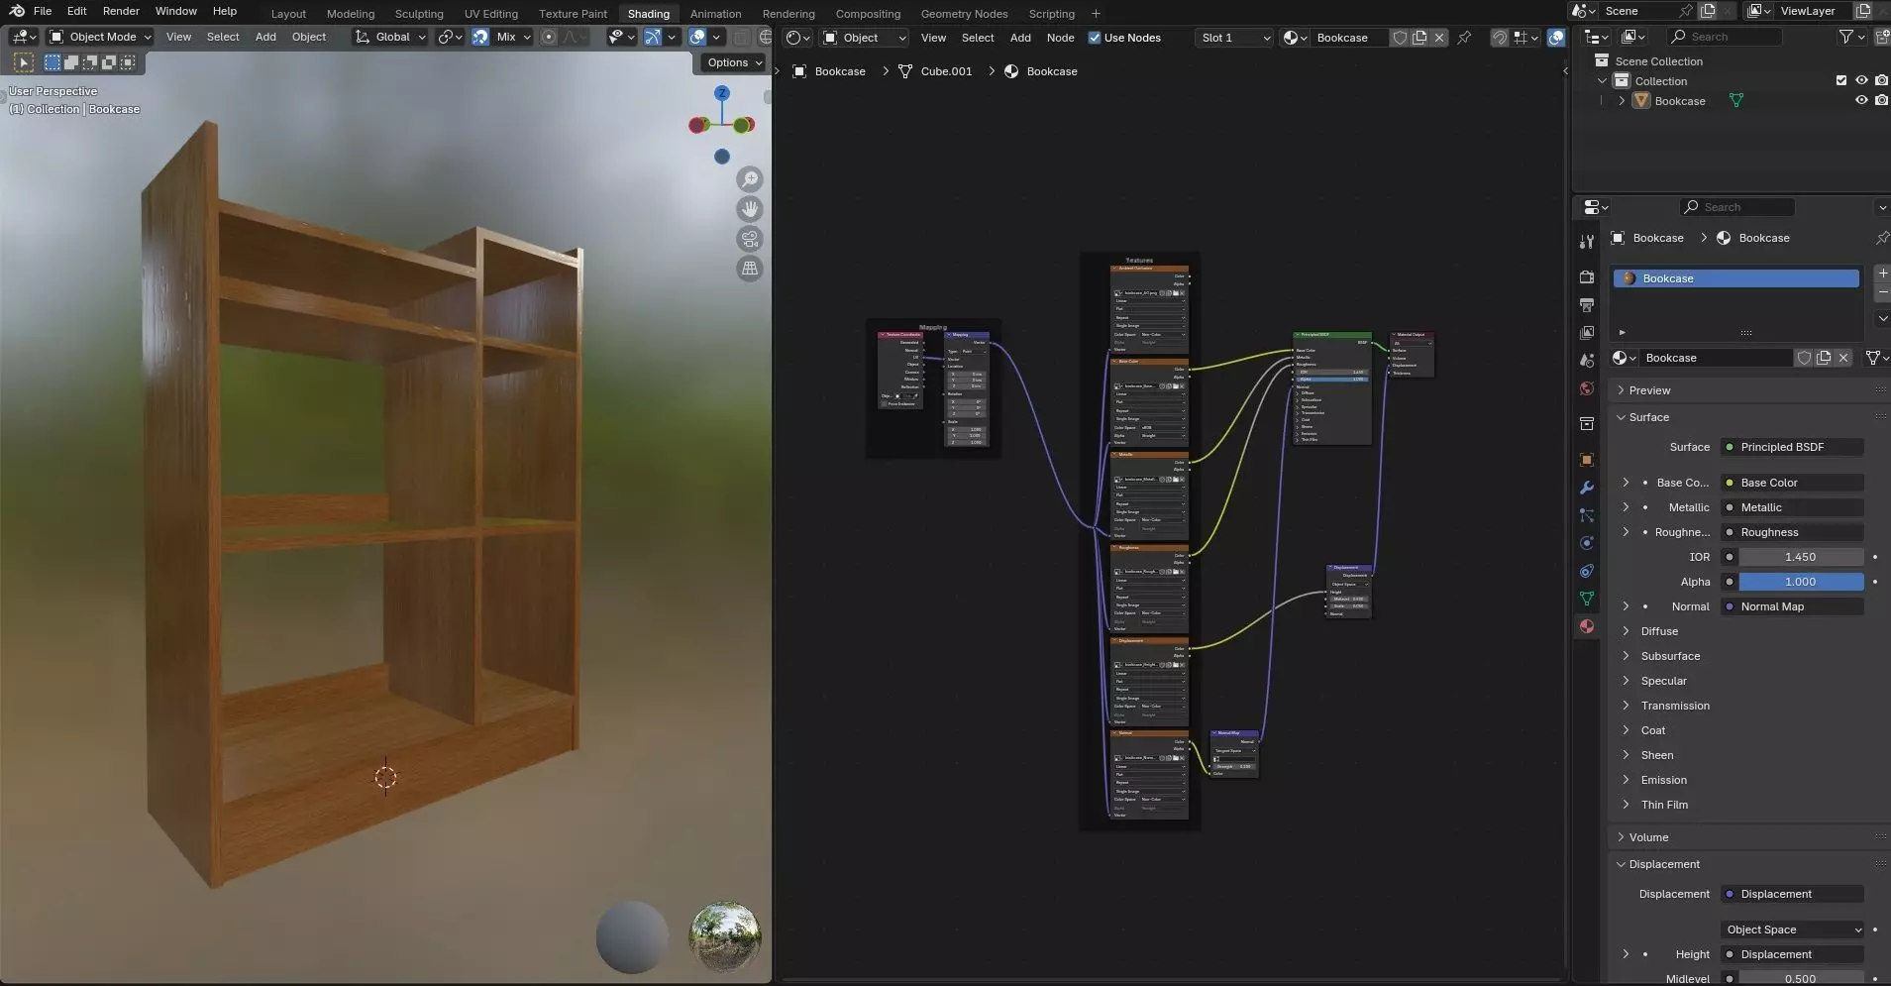Disable Bookcase in renders via camera icon

point(1881,101)
